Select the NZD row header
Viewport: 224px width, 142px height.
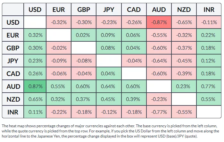pyautogui.click(x=13, y=99)
